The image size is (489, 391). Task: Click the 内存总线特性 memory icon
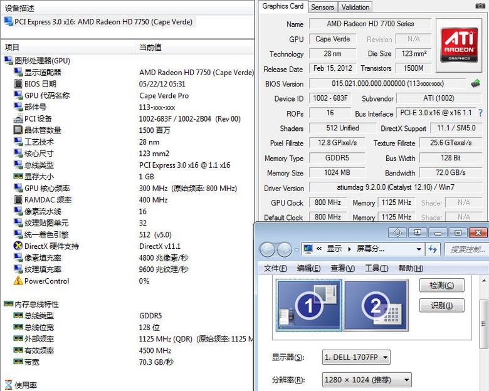[x=8, y=304]
